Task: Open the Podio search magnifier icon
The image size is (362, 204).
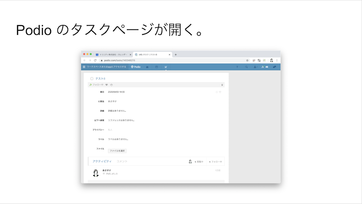Action: pos(246,67)
